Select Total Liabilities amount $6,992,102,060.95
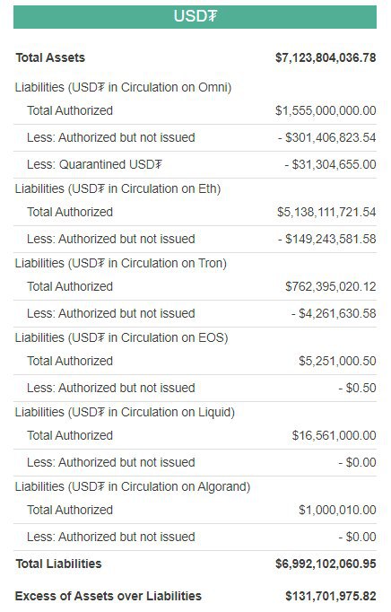 point(326,564)
